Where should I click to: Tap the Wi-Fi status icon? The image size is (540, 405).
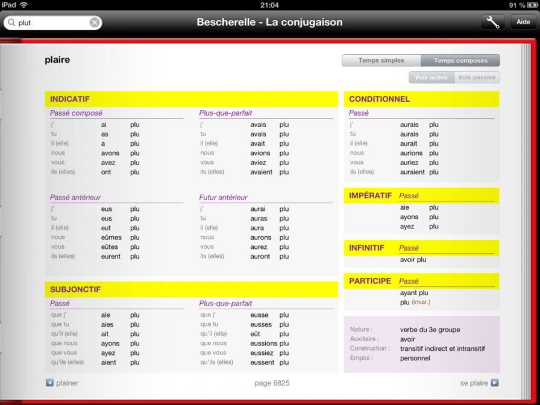coord(24,5)
